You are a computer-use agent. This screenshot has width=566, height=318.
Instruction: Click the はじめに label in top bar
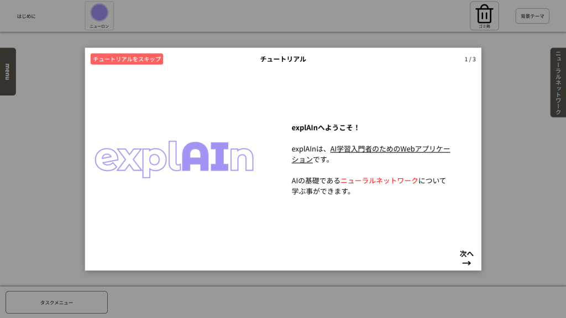point(26,16)
